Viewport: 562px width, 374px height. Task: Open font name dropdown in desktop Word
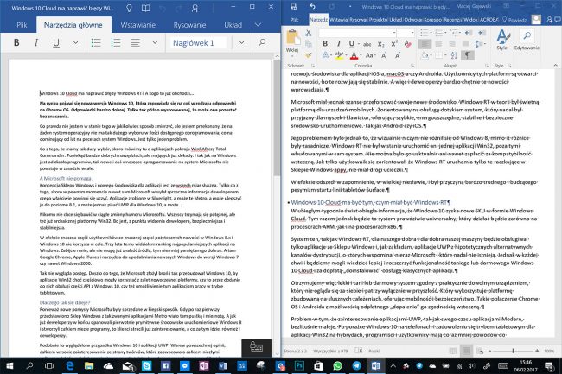pos(394,33)
